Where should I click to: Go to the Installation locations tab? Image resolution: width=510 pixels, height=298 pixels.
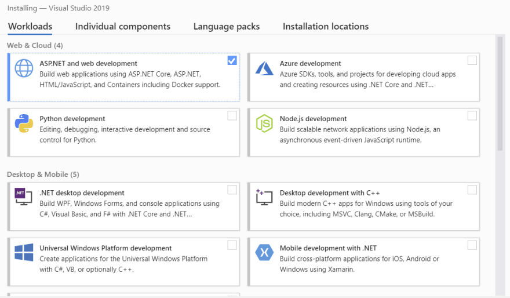[x=326, y=26]
